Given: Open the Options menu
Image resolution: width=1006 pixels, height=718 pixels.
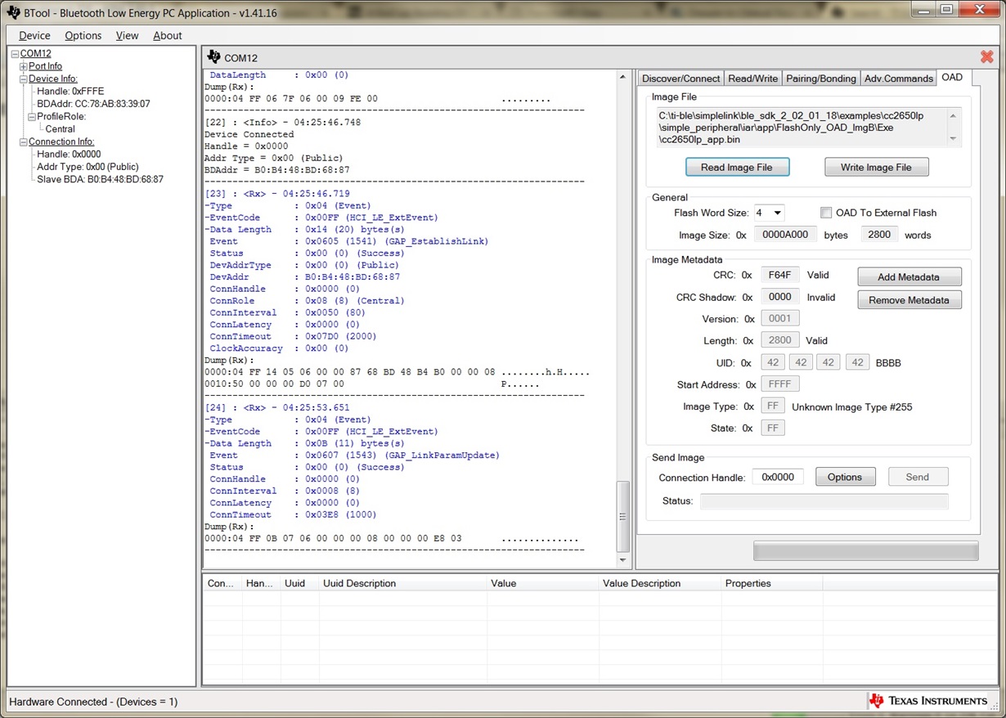Looking at the screenshot, I should click(x=83, y=35).
